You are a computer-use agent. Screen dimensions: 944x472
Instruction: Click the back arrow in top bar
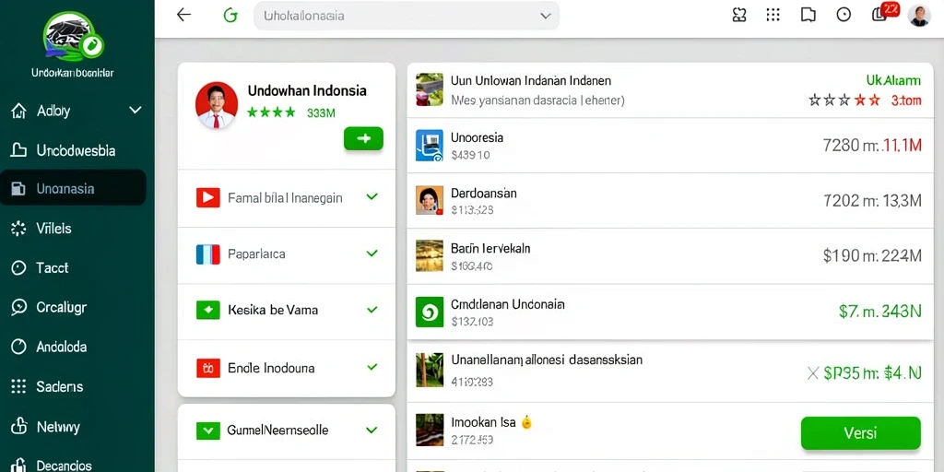[183, 15]
